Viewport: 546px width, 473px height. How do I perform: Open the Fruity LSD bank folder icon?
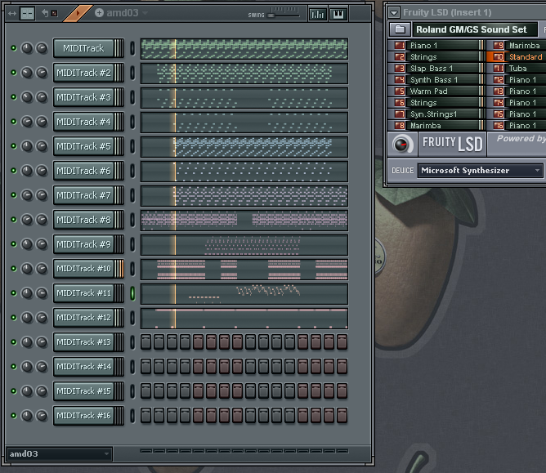[400, 29]
